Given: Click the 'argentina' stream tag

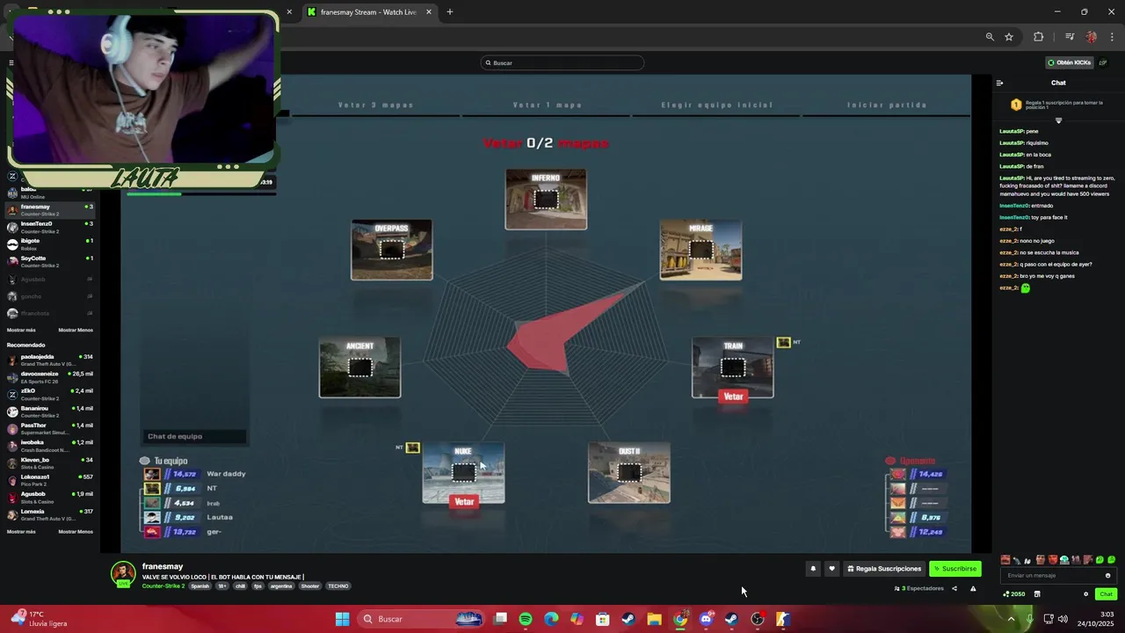Looking at the screenshot, I should pos(281,586).
